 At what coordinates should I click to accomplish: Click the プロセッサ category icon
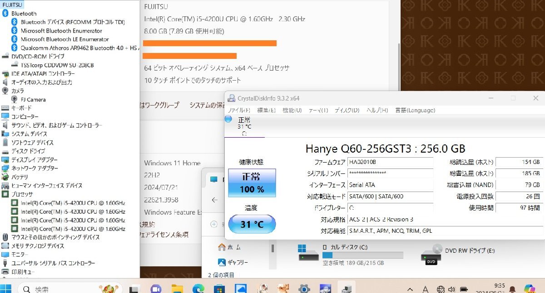(5, 194)
